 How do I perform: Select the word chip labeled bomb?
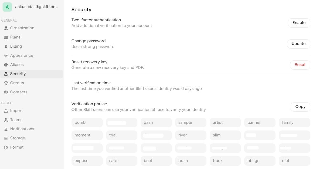pos(87,122)
